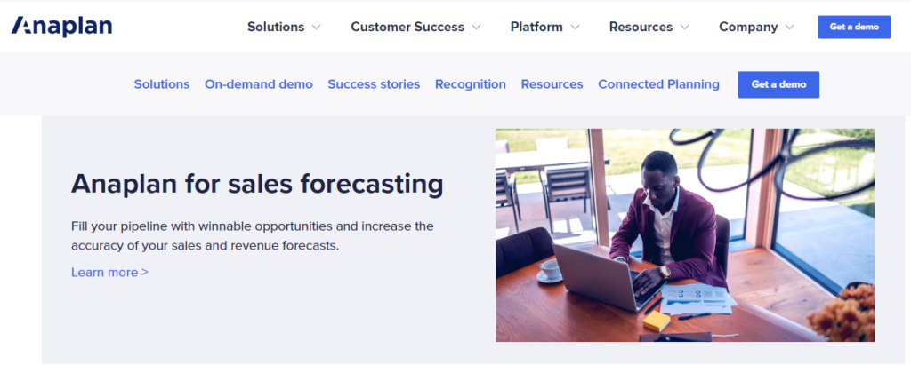Screen dimensions: 911x365
Task: Click Get a demo in secondary bar
Action: [778, 84]
